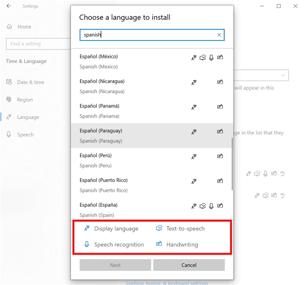Click display language icon for Español (Puerto Rico)
This screenshot has height=285, width=304.
[194, 181]
